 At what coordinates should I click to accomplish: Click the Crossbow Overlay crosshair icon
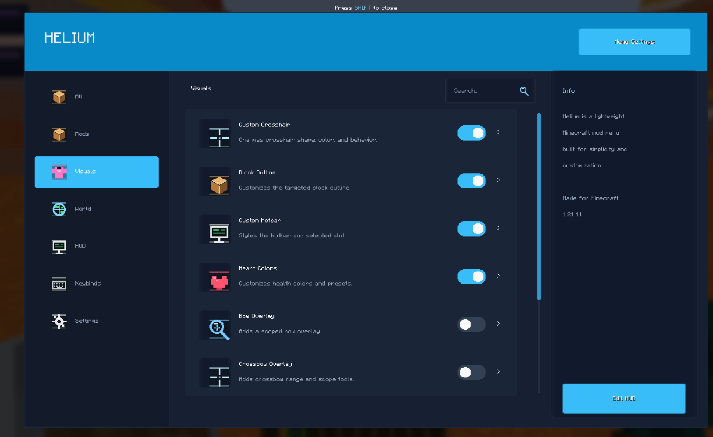[219, 377]
